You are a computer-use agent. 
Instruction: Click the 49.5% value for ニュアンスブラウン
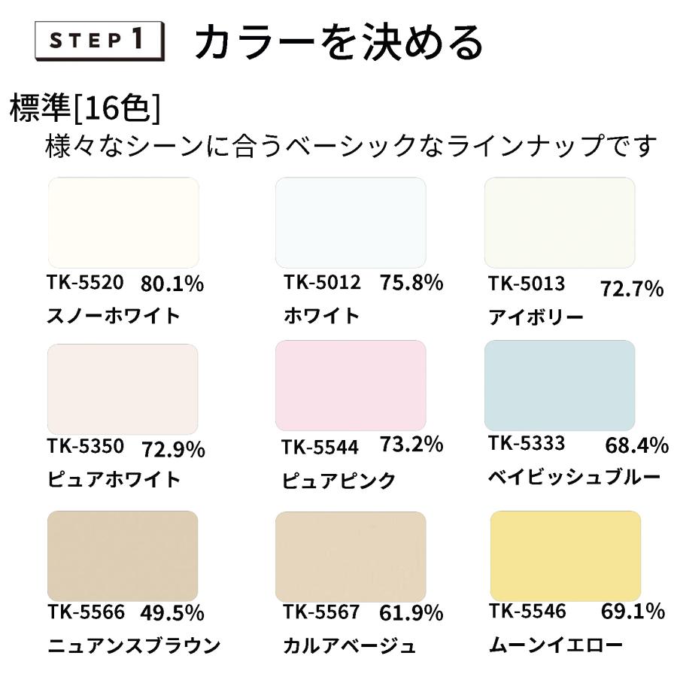[x=172, y=613]
